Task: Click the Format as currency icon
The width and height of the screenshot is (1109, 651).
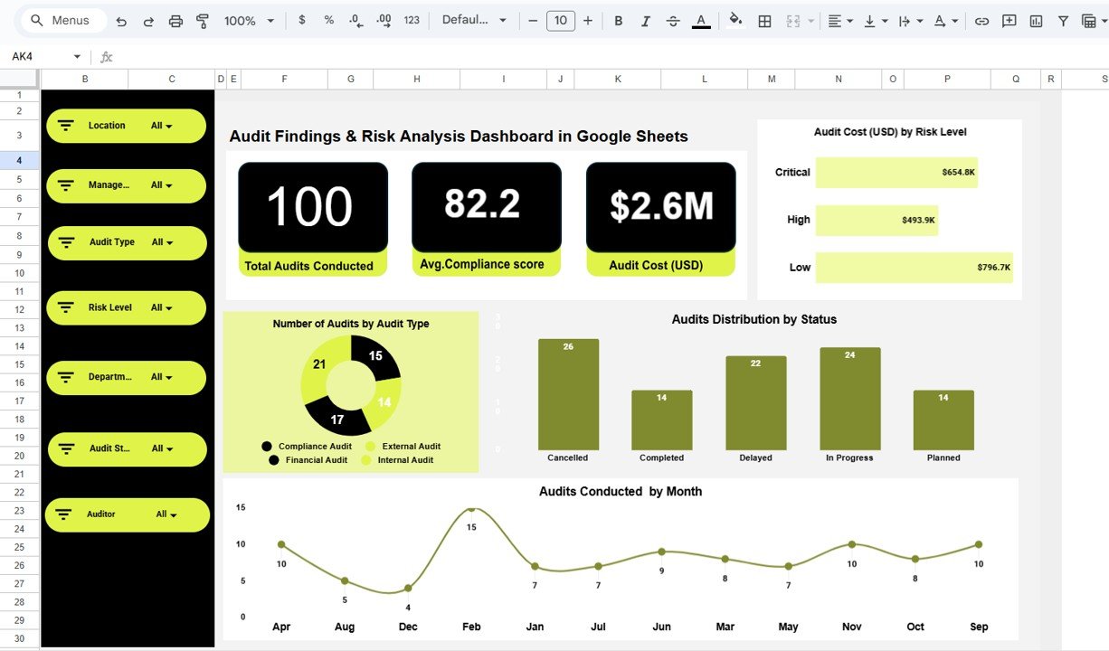Action: click(x=302, y=20)
